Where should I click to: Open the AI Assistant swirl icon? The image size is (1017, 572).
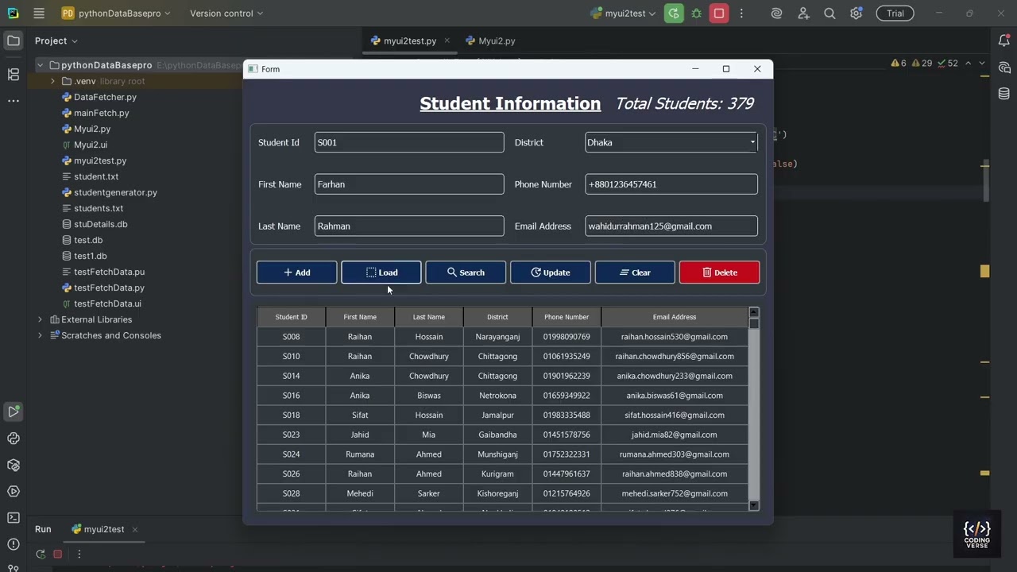[777, 14]
